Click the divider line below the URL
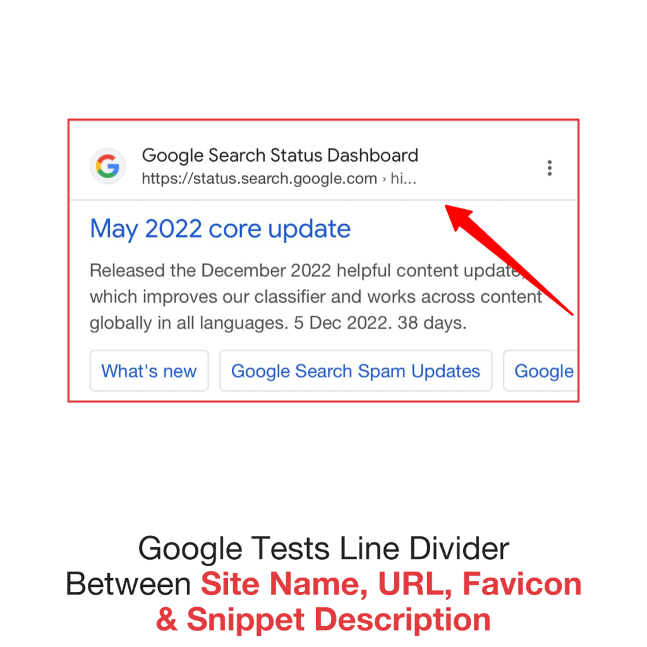This screenshot has width=647, height=647. [x=323, y=200]
